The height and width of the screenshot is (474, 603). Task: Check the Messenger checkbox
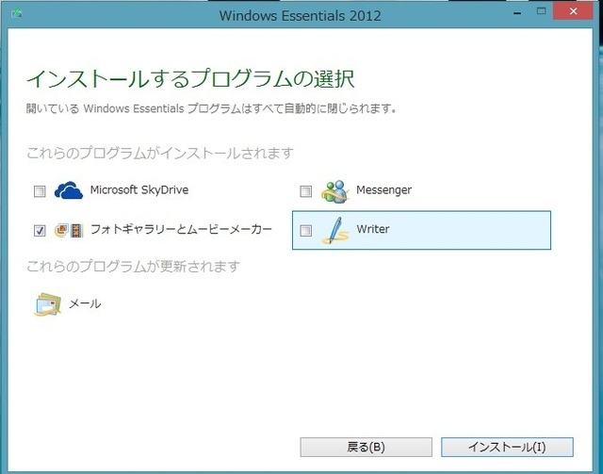[305, 191]
